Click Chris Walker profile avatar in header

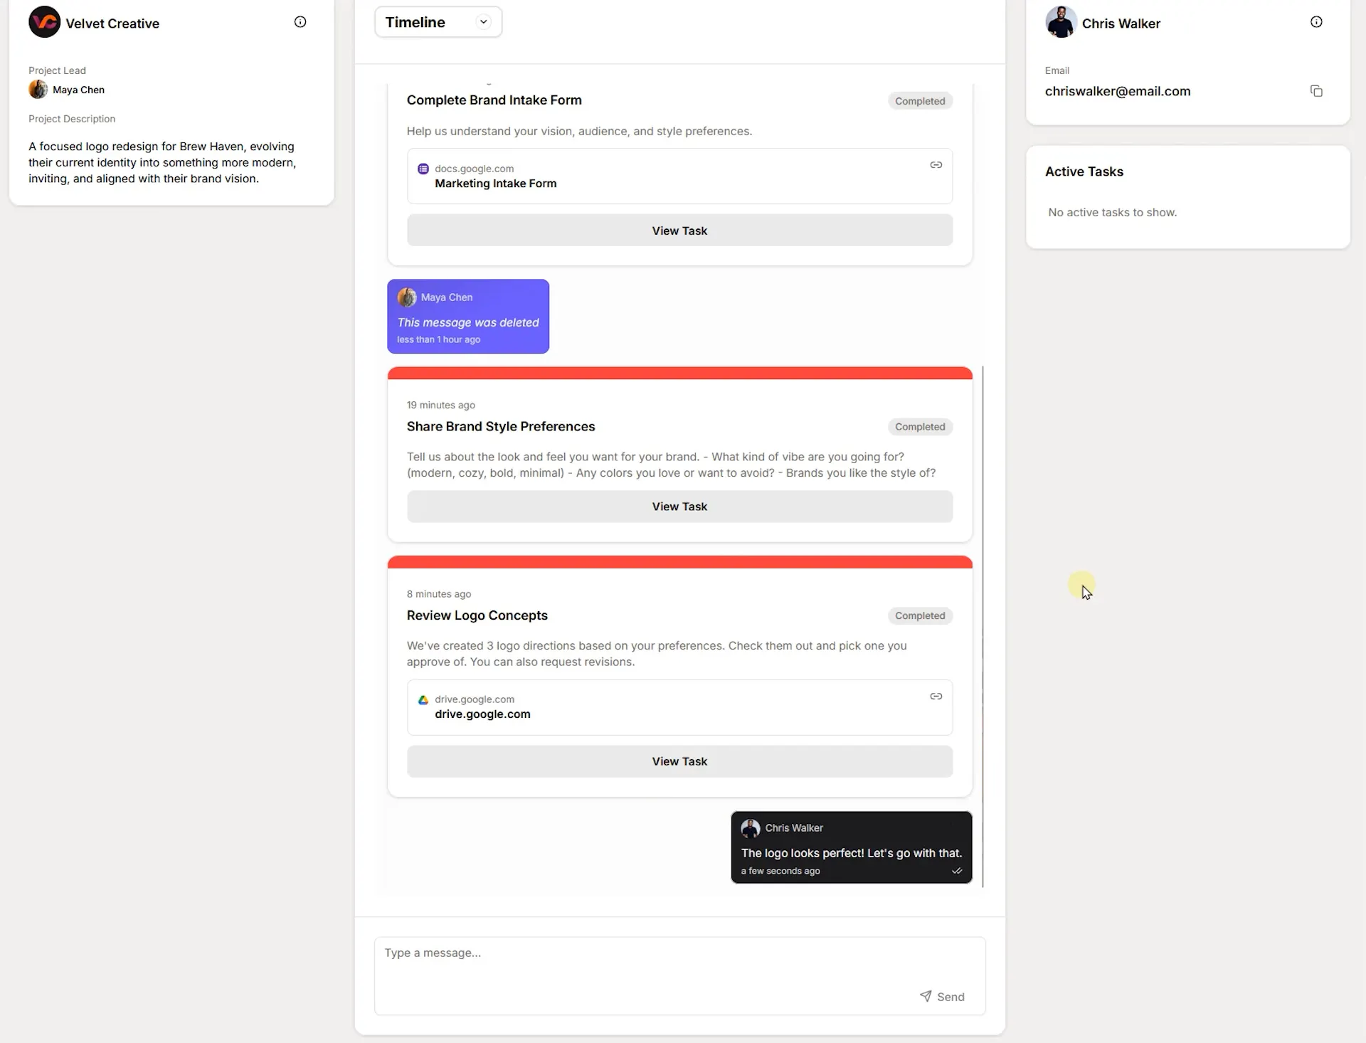point(1060,22)
